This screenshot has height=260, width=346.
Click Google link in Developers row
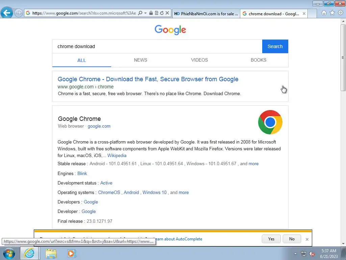point(91,202)
